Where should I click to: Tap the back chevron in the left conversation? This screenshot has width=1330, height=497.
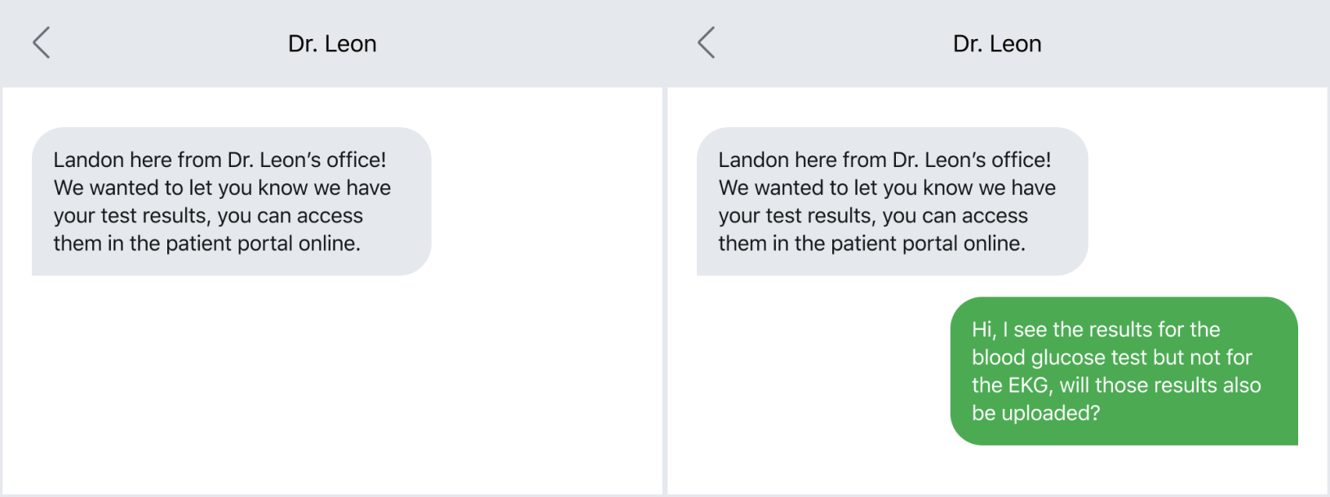[x=40, y=42]
